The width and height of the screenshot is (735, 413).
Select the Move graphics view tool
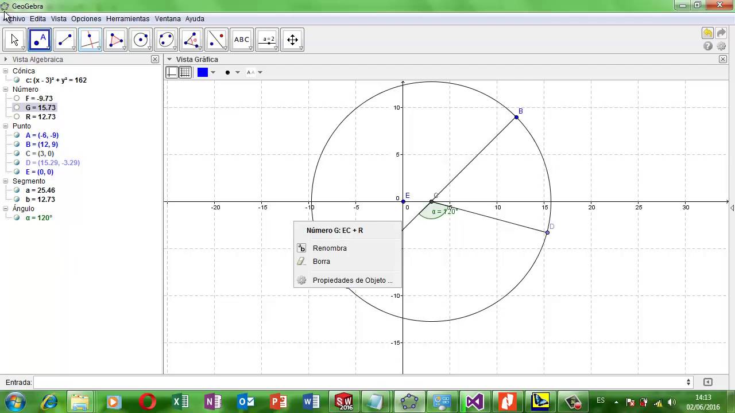292,40
